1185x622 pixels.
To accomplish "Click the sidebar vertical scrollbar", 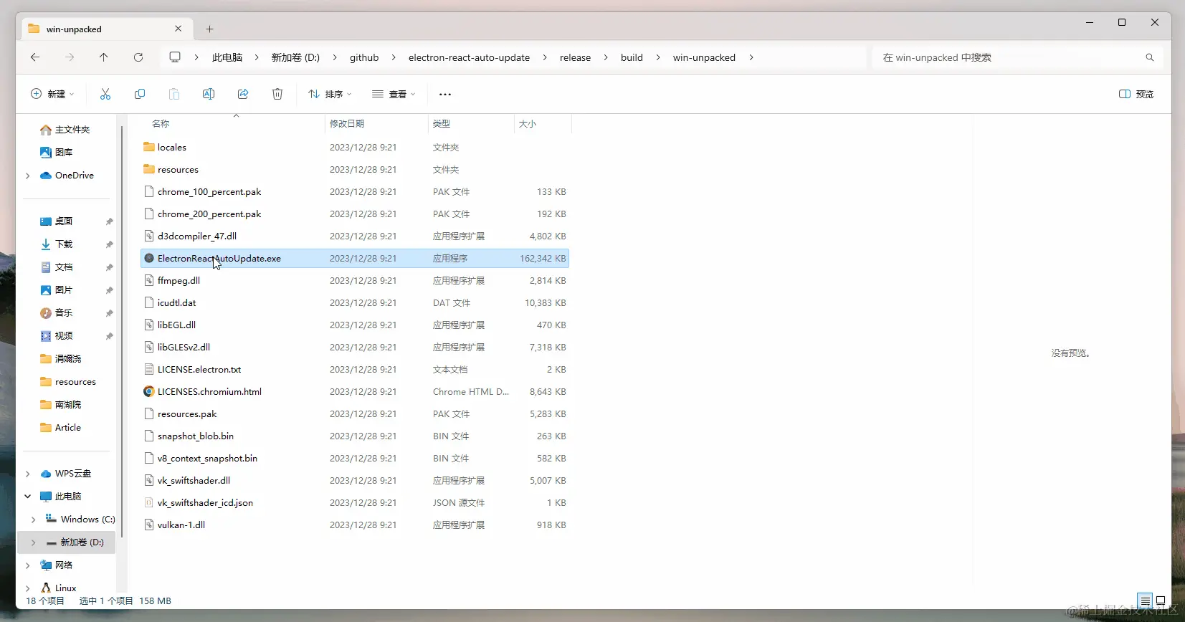I will click(122, 330).
